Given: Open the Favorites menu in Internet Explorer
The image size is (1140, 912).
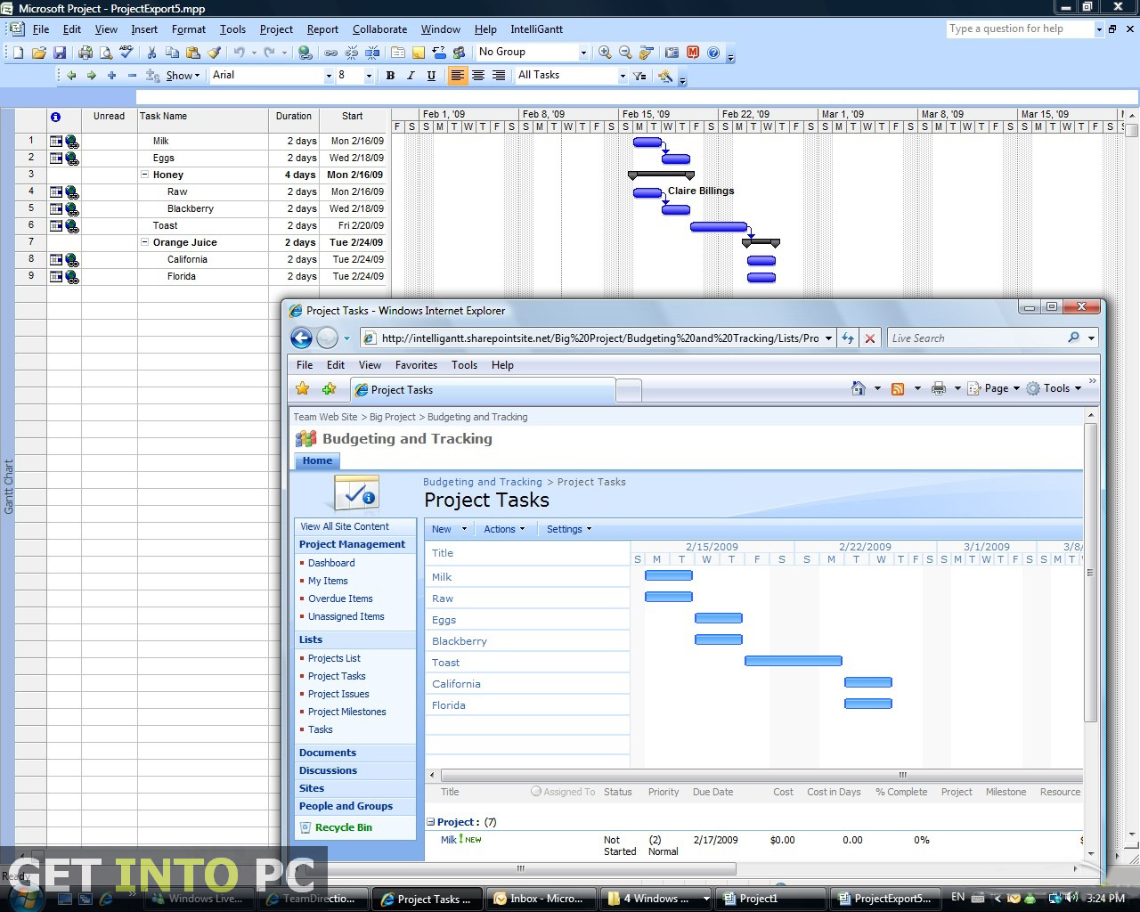Looking at the screenshot, I should click(x=416, y=365).
